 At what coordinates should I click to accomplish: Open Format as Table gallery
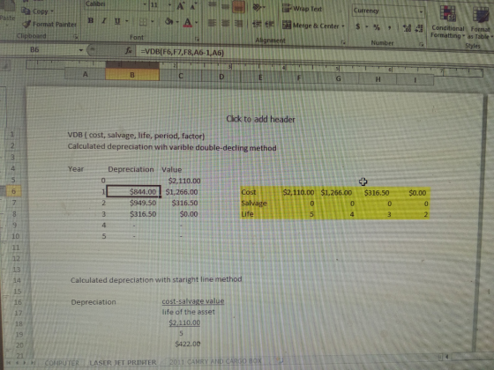pos(480,24)
